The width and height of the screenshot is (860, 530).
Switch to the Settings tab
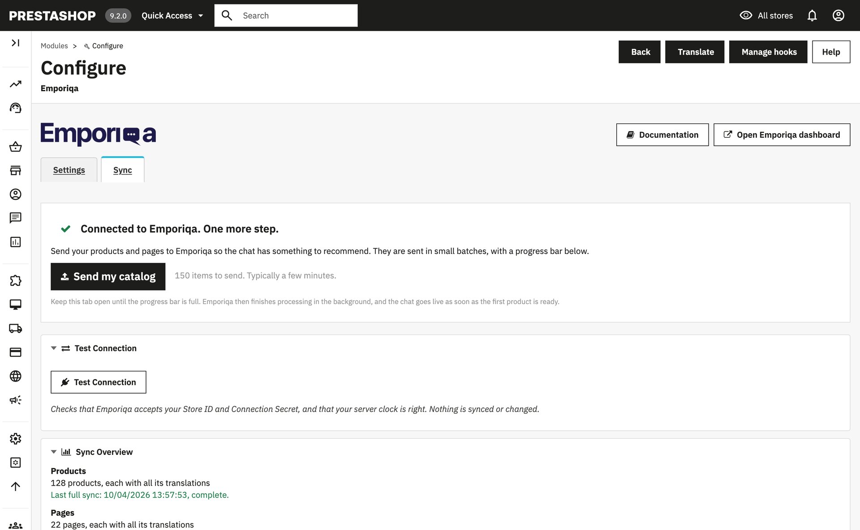pos(69,170)
